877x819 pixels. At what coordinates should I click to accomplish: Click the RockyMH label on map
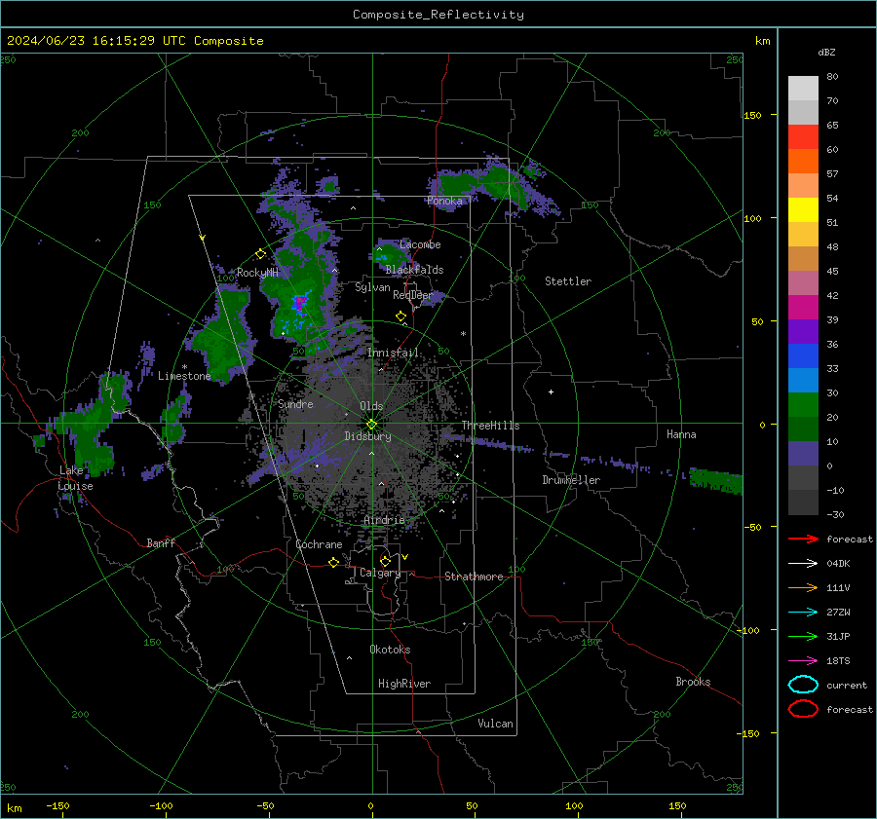click(x=257, y=273)
